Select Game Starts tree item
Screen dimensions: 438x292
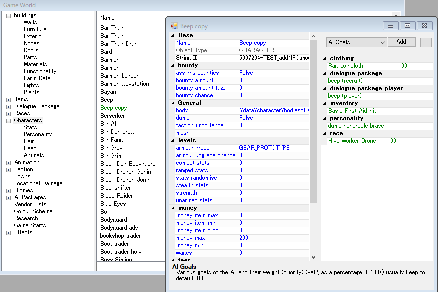pyautogui.click(x=30, y=225)
